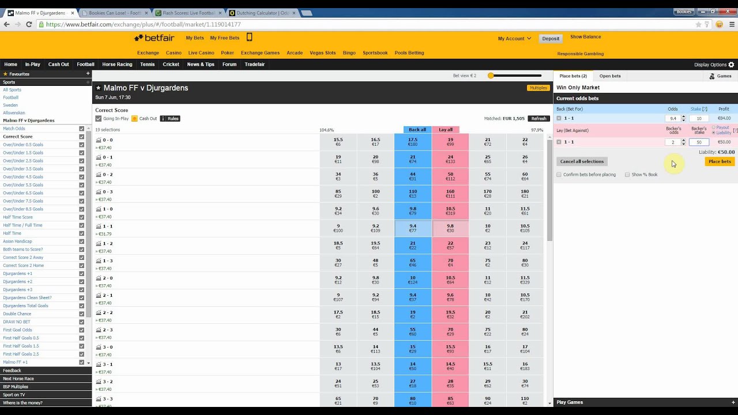Increase the Back odds with up stepper

click(683, 116)
